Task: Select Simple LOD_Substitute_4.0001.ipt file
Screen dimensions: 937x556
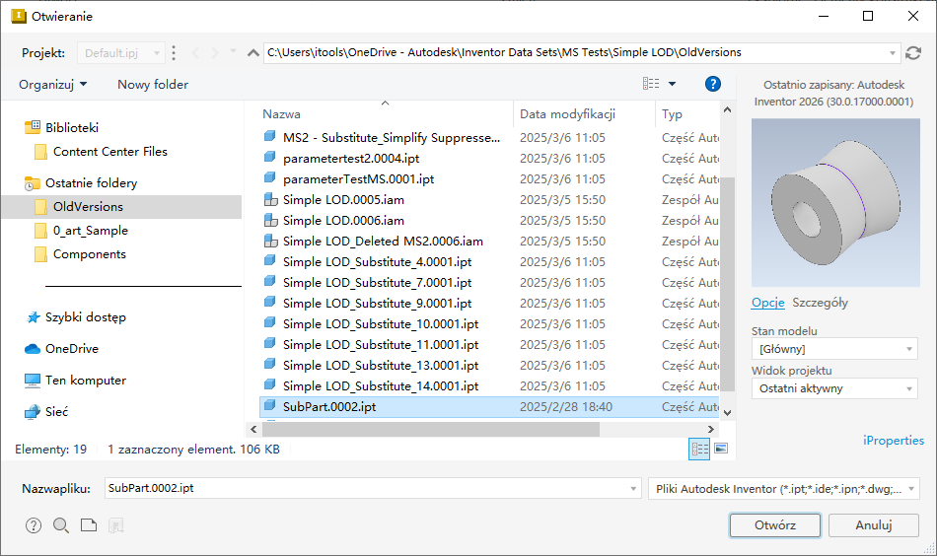Action: (377, 261)
